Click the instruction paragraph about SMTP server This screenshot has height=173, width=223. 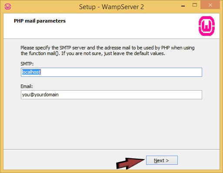[107, 51]
